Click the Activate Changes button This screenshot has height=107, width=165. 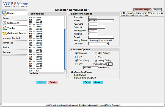pos(142,10)
